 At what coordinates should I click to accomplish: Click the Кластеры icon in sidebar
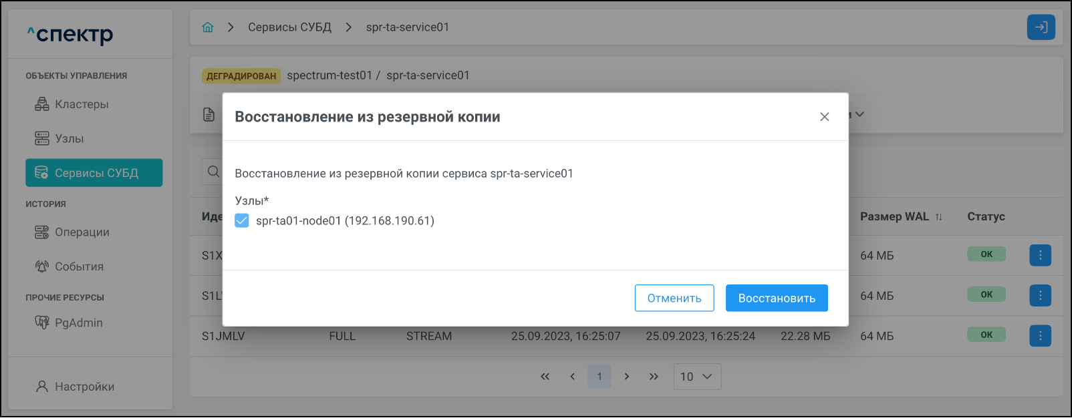pos(42,104)
